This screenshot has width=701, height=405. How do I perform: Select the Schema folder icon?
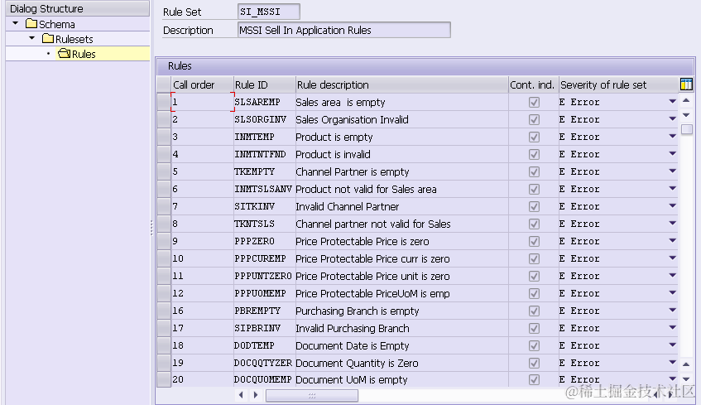[31, 23]
